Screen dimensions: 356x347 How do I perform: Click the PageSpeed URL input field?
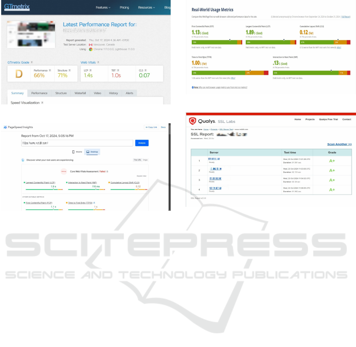[77, 143]
